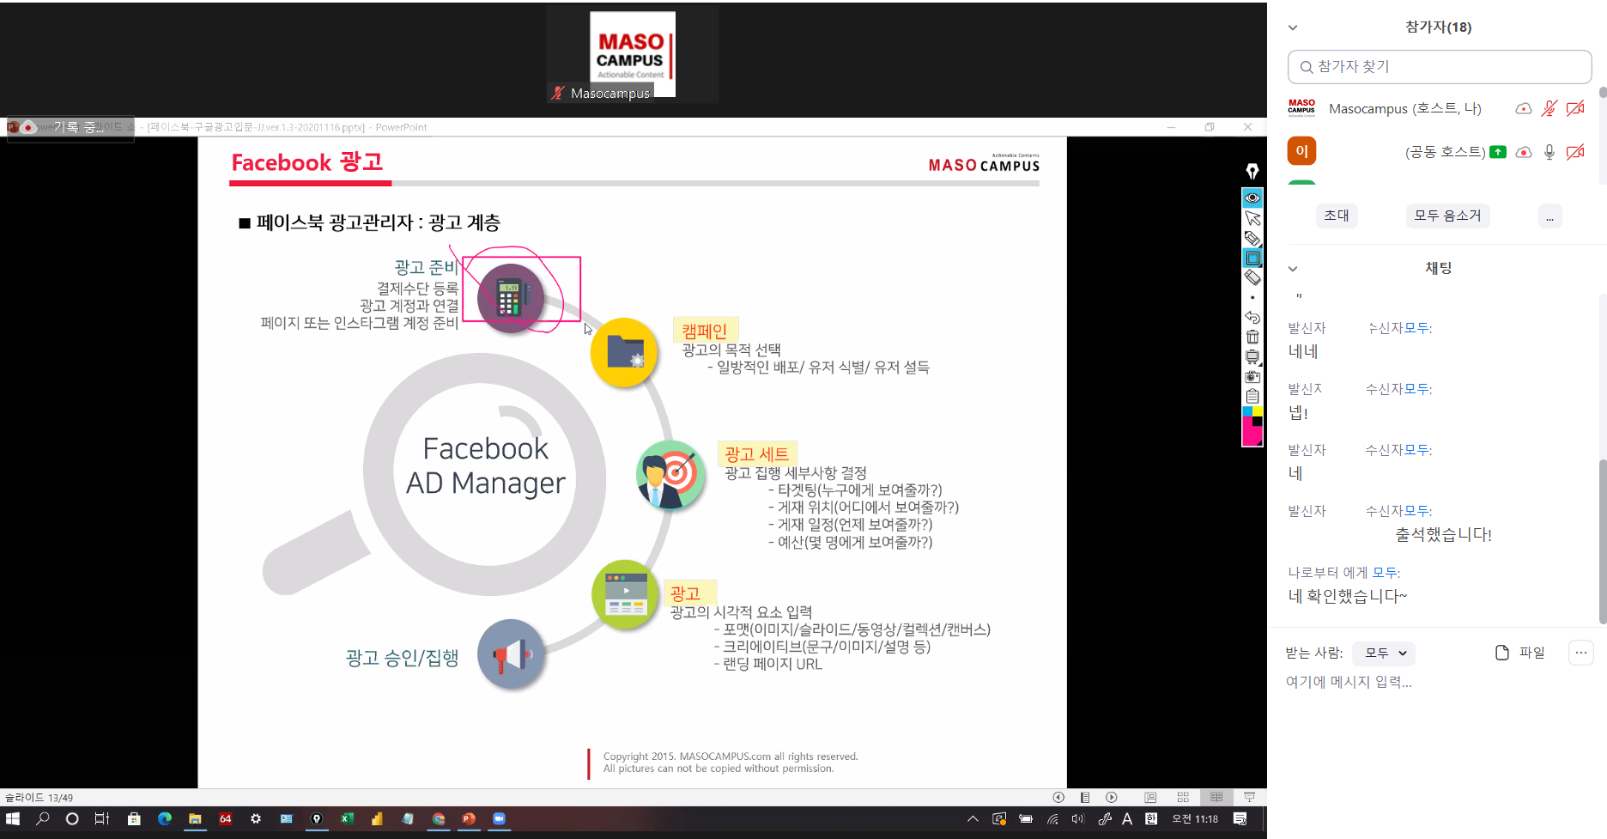Start slideshow from PowerPoint status bar icon
This screenshot has height=839, width=1607.
point(1249,797)
